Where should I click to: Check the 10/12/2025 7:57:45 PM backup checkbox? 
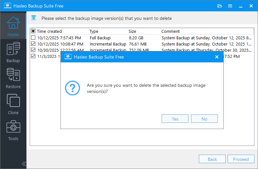tap(33, 38)
